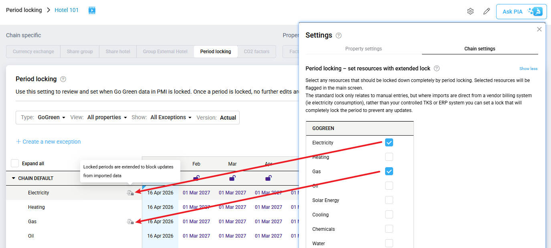This screenshot has width=551, height=248.
Task: Switch to the Property settings tab
Action: [x=363, y=49]
